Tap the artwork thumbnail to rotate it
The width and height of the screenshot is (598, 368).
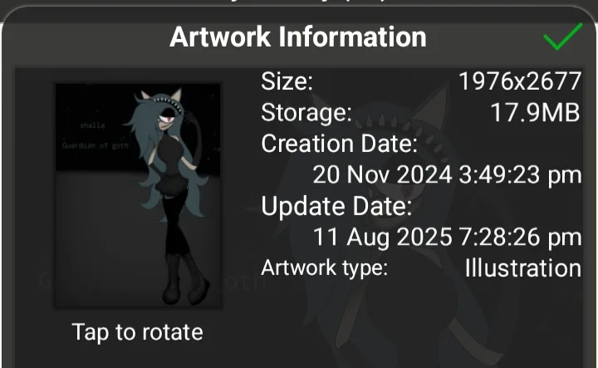(x=138, y=196)
